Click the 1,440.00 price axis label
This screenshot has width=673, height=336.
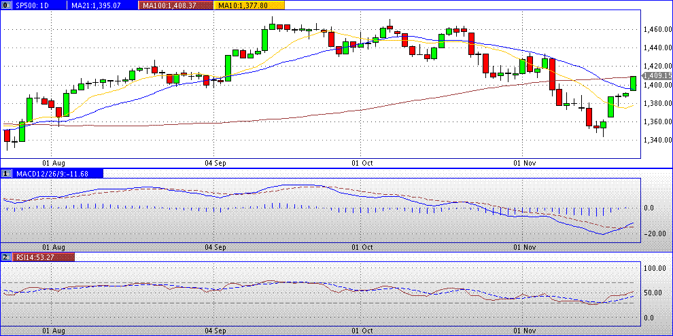(x=658, y=48)
